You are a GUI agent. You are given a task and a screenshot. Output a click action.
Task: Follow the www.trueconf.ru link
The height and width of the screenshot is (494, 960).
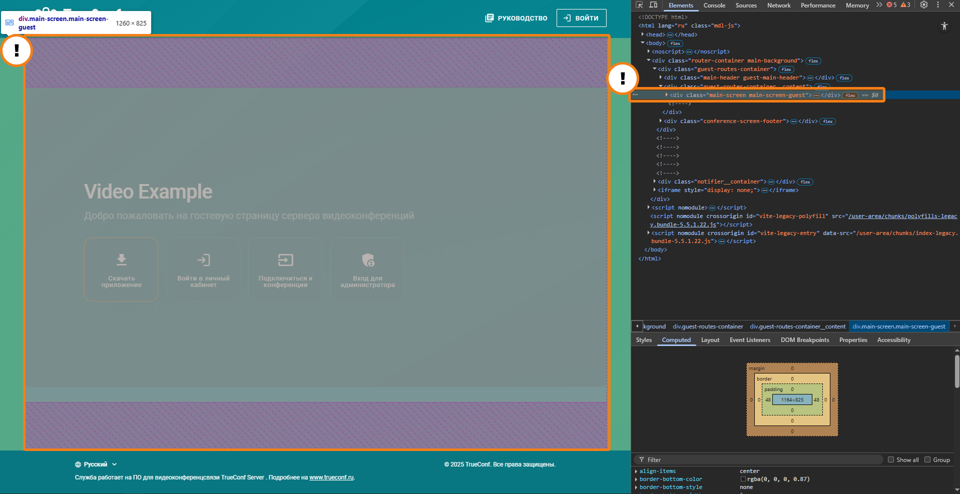coord(331,477)
